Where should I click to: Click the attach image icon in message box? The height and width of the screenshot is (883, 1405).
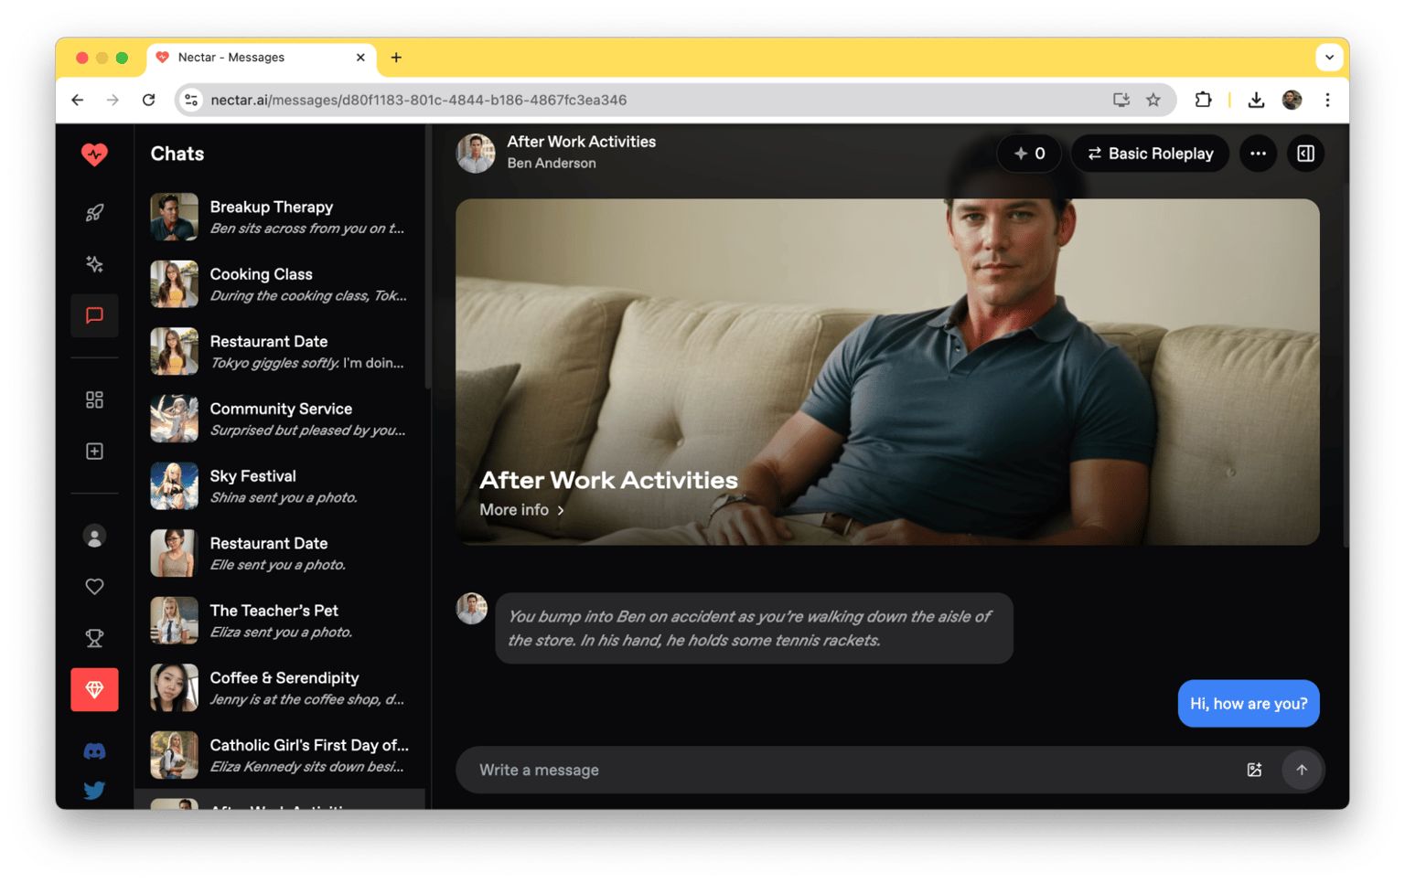click(x=1254, y=770)
